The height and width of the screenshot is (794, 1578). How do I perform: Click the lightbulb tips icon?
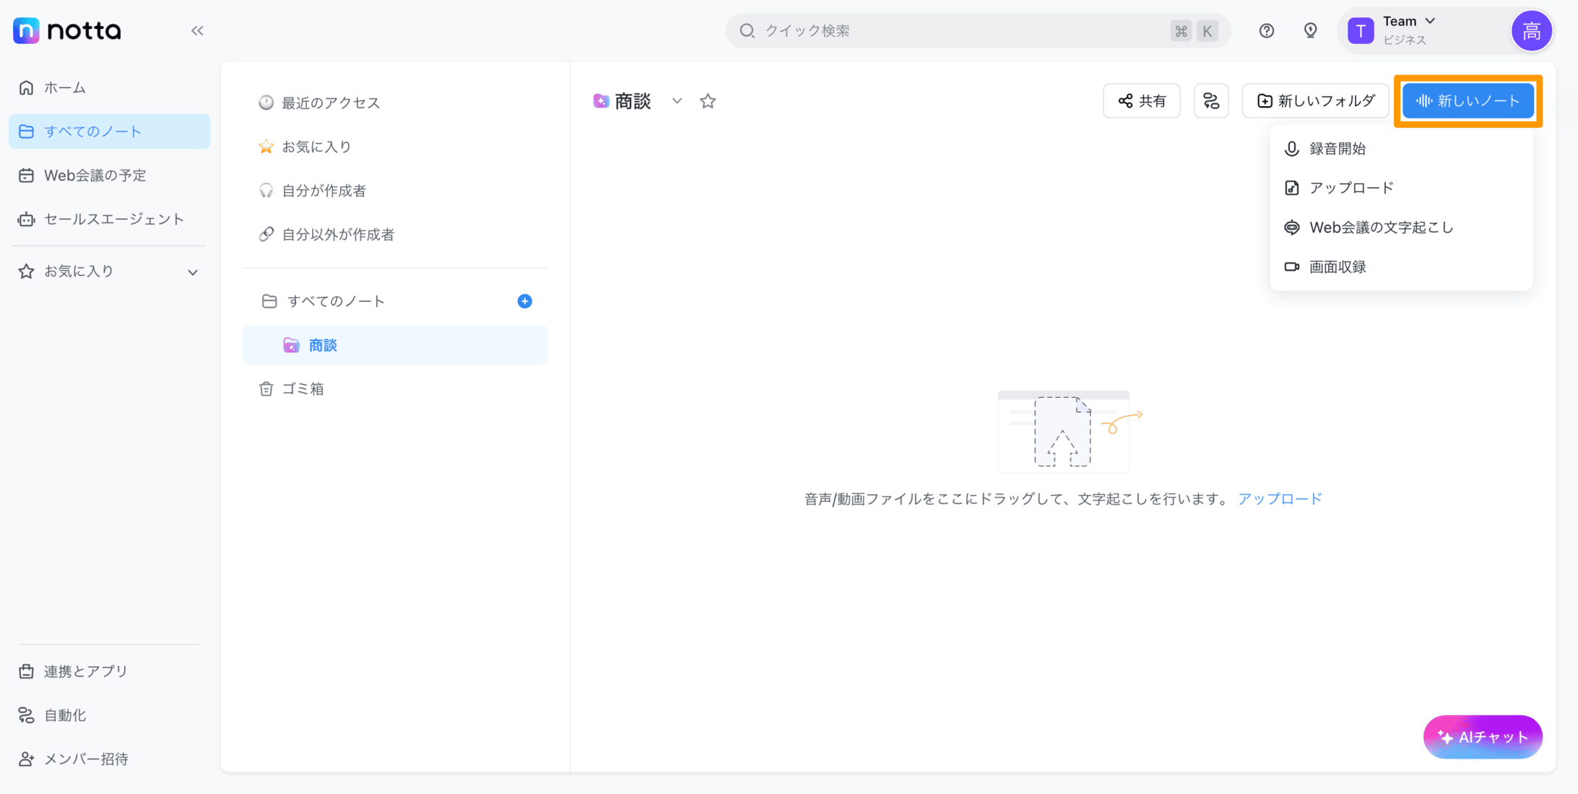[1310, 30]
